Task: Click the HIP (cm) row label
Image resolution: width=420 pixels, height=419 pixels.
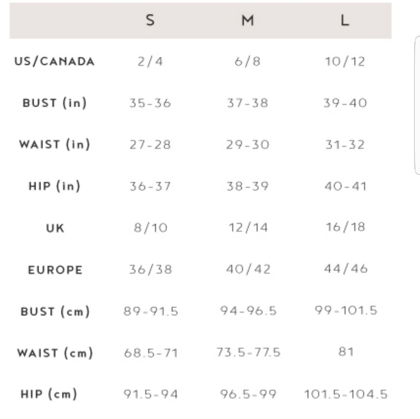Action: 49,395
